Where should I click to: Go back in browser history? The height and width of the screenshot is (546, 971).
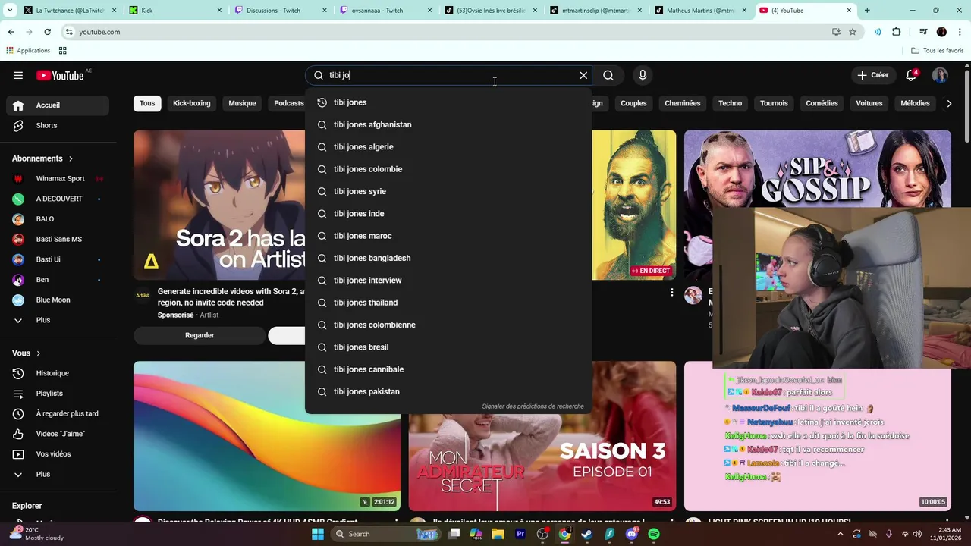[11, 32]
